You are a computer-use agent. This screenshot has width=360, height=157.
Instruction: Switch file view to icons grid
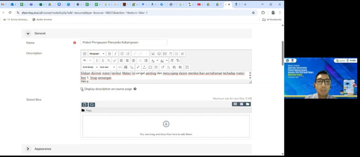235,104
